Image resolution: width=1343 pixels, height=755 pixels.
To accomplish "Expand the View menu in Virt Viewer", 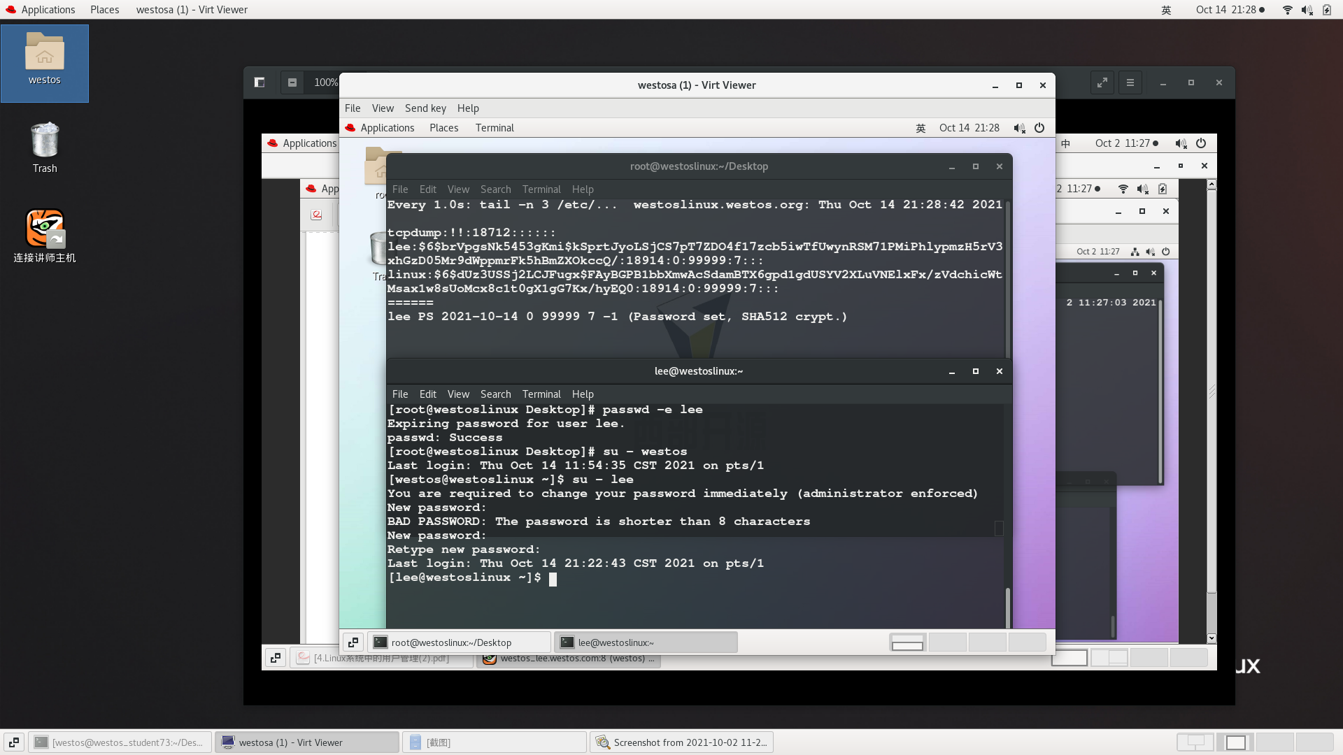I will tap(383, 107).
